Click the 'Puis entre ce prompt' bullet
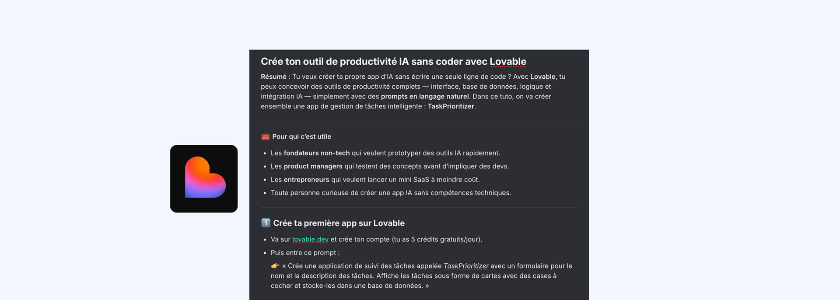 click(x=305, y=253)
